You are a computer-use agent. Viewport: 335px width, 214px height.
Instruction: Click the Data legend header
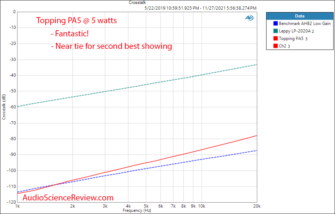(x=300, y=16)
